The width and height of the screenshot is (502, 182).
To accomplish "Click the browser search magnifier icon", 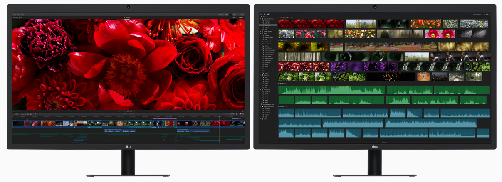I will [x=490, y=15].
